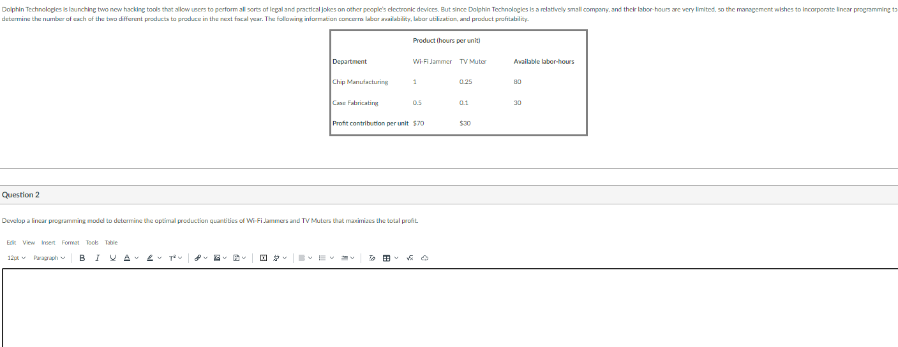898x347 pixels.
Task: Toggle bold formatting in the editor
Action: [x=82, y=258]
